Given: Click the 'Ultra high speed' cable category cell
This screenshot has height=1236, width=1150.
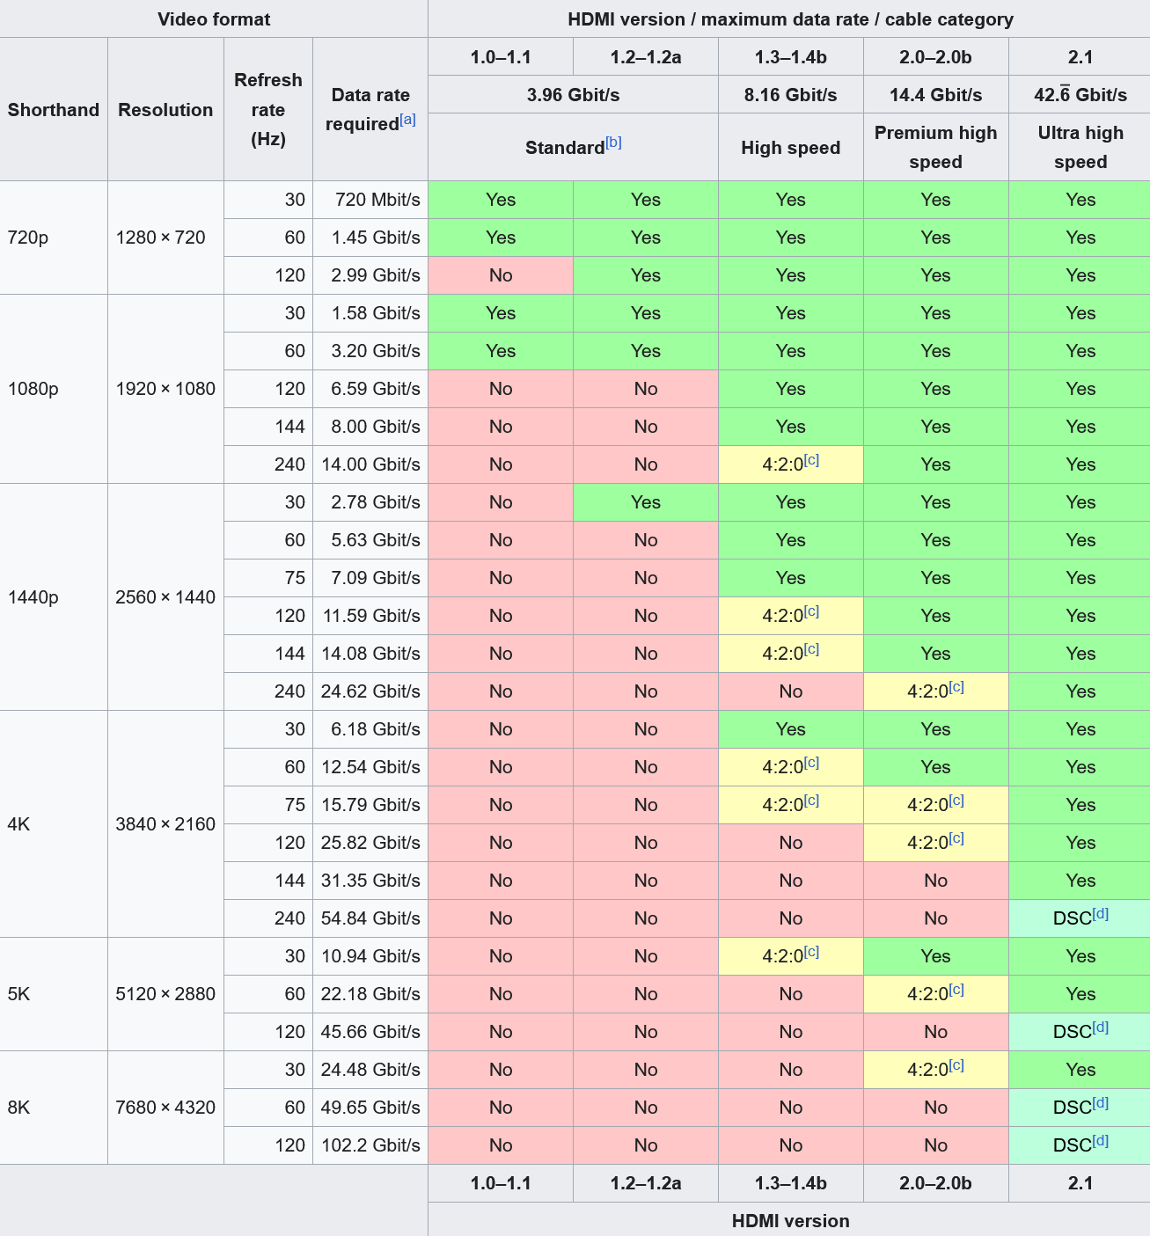Looking at the screenshot, I should 1080,147.
